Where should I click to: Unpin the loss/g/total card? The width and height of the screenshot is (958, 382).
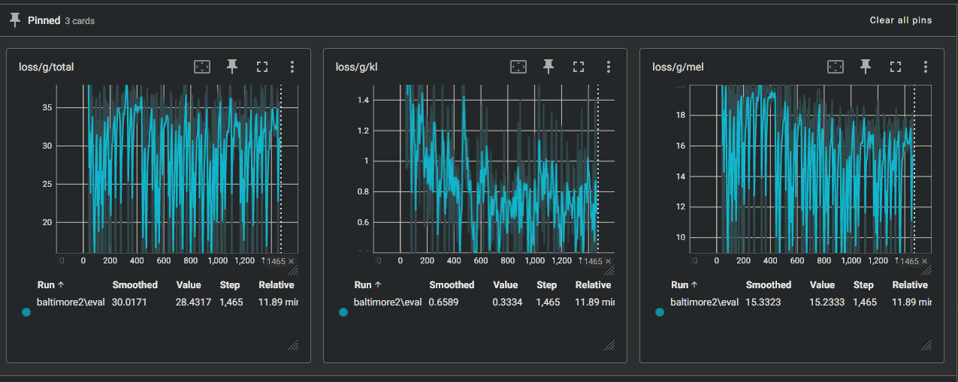[x=232, y=67]
